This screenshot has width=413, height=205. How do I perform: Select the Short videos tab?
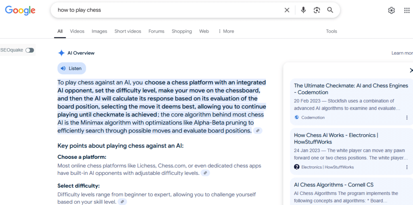tap(127, 31)
